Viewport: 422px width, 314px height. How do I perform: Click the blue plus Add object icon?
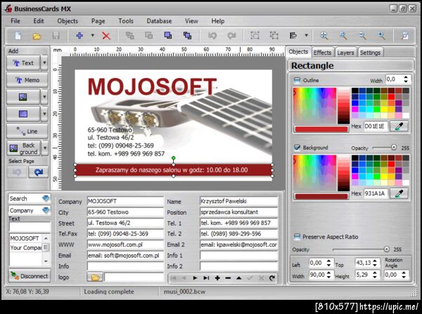79,36
